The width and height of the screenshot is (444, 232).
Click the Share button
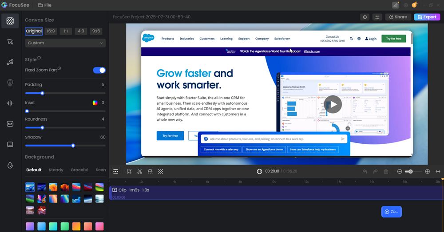pyautogui.click(x=398, y=17)
